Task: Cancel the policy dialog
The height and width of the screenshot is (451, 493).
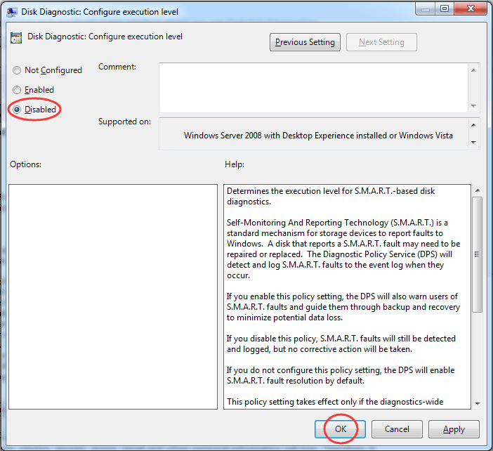Action: click(397, 429)
